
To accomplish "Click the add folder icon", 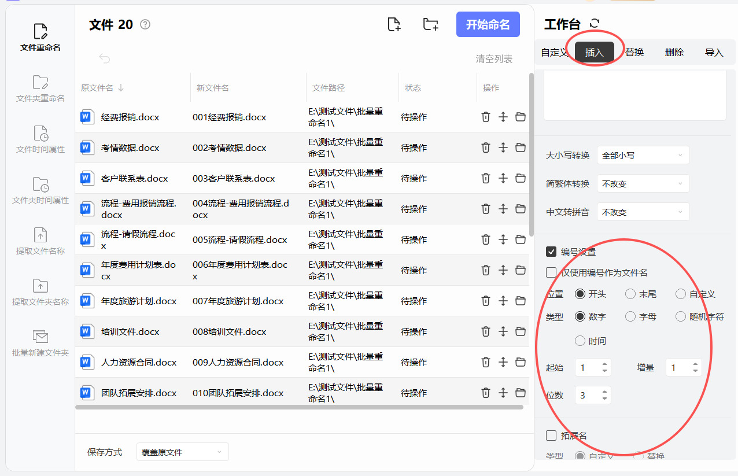I will coord(430,24).
